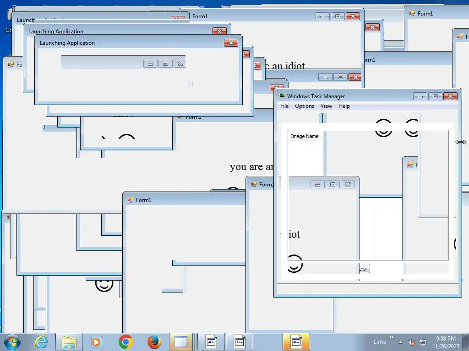Screen dimensions: 469x351
Task: Click the bottom-center Form1 window title icon
Action: (131, 200)
